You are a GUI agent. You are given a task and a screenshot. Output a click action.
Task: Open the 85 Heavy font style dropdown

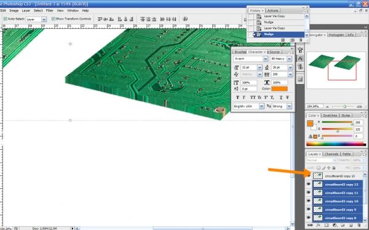coord(290,59)
